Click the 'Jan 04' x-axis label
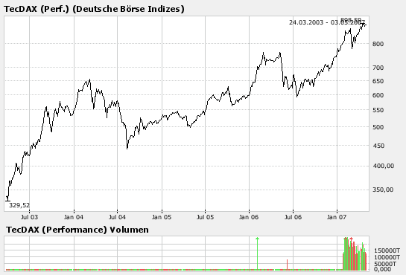The height and width of the screenshot is (275, 406). point(74,217)
